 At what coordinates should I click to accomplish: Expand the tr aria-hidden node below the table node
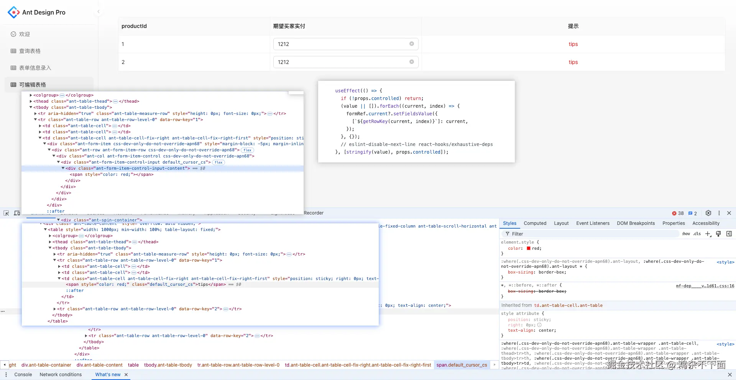(54, 254)
